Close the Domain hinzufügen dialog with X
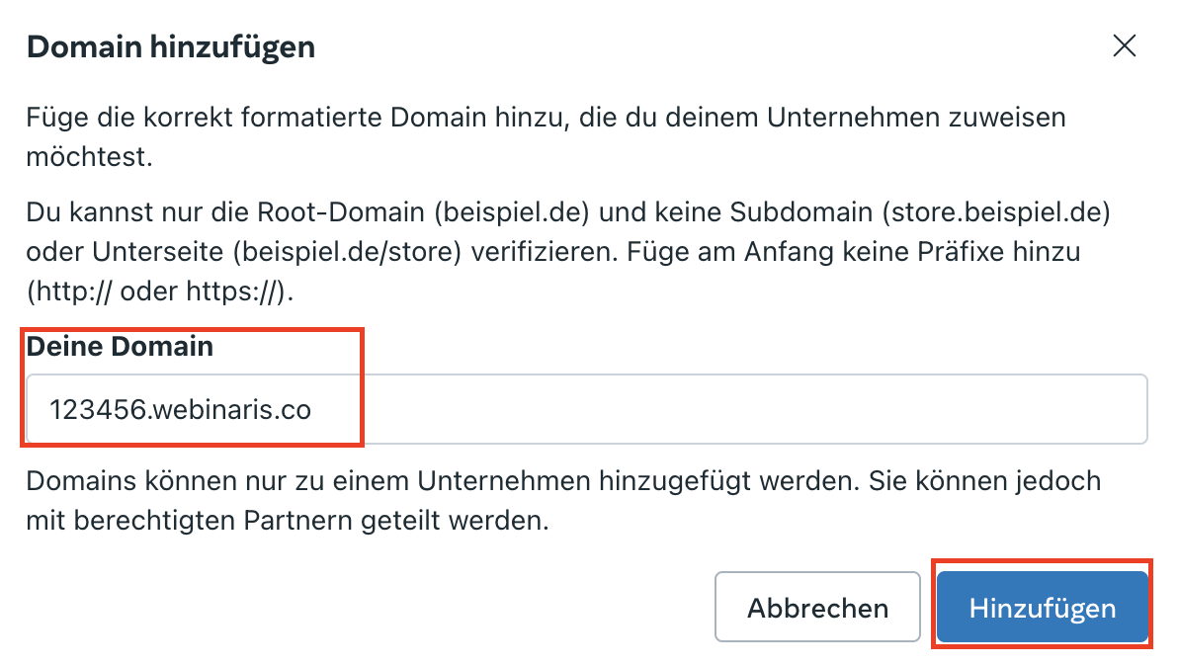The height and width of the screenshot is (666, 1178). 1124,45
